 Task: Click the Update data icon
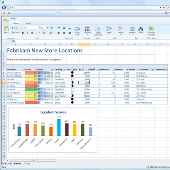point(132,29)
